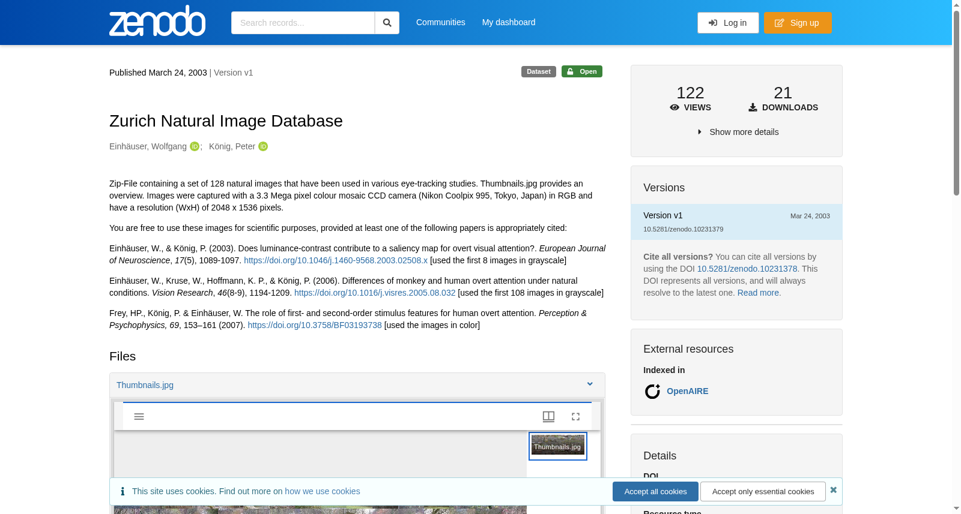Close the cookie banner
This screenshot has width=961, height=514.
tap(833, 490)
